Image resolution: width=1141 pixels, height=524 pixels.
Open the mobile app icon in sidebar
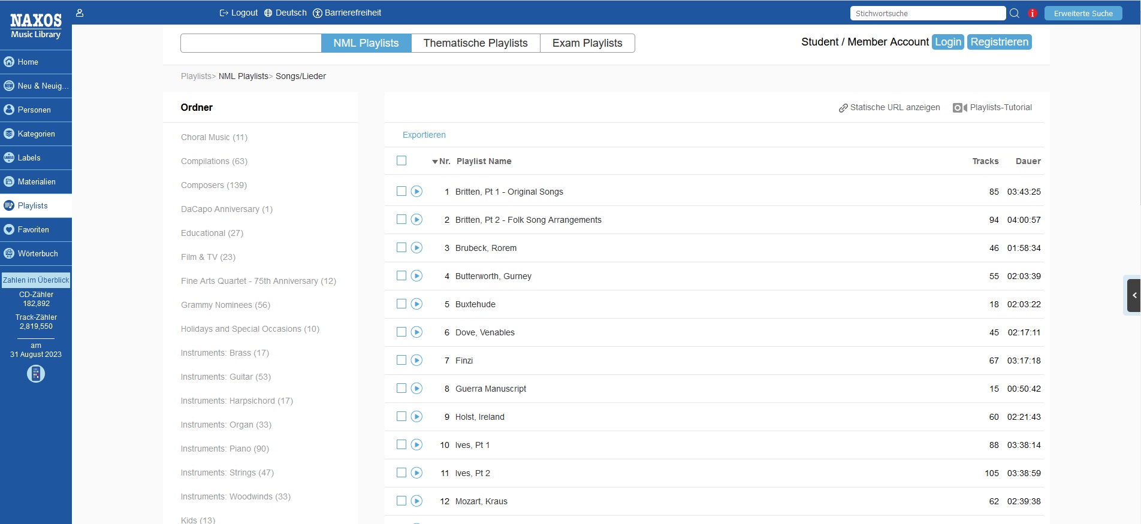click(x=36, y=374)
